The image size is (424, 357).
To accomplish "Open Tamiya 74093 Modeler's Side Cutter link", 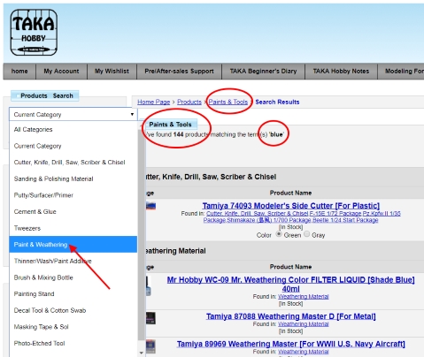I will 291,206.
